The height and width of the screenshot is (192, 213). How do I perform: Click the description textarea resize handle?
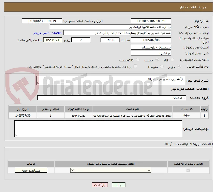click(38, 83)
